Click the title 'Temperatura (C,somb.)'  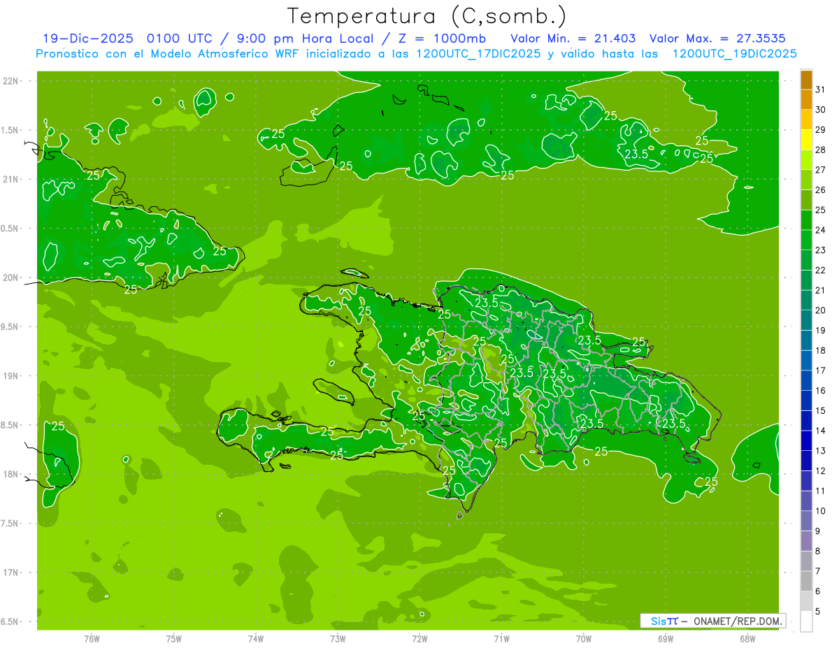(427, 16)
